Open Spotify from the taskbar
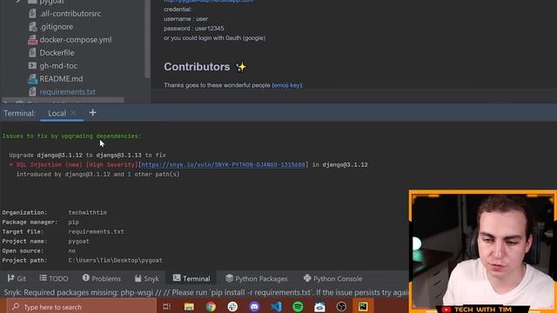The image size is (557, 313). 298,307
